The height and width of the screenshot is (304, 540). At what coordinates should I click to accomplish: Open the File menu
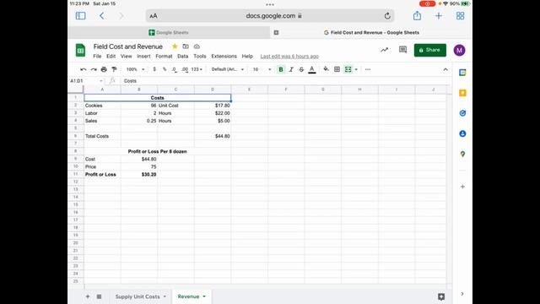[x=98, y=57]
